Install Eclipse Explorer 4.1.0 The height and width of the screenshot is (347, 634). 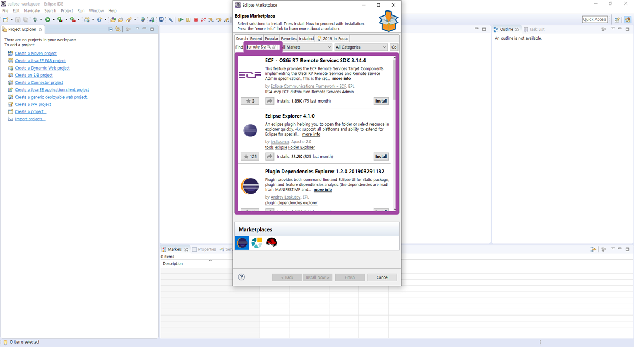[x=382, y=156]
